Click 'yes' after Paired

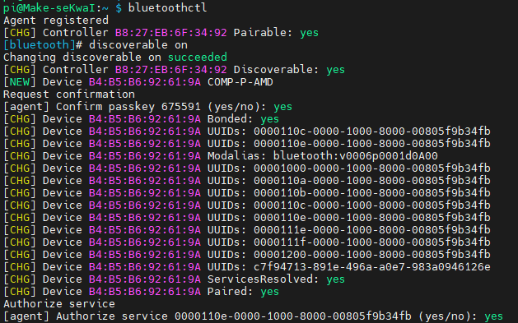coord(269,292)
